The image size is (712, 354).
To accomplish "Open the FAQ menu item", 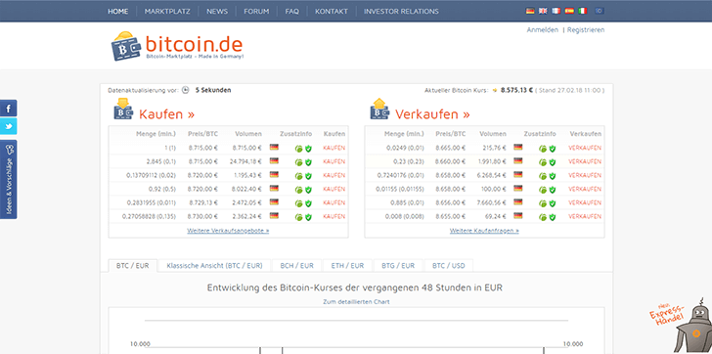I will (292, 12).
